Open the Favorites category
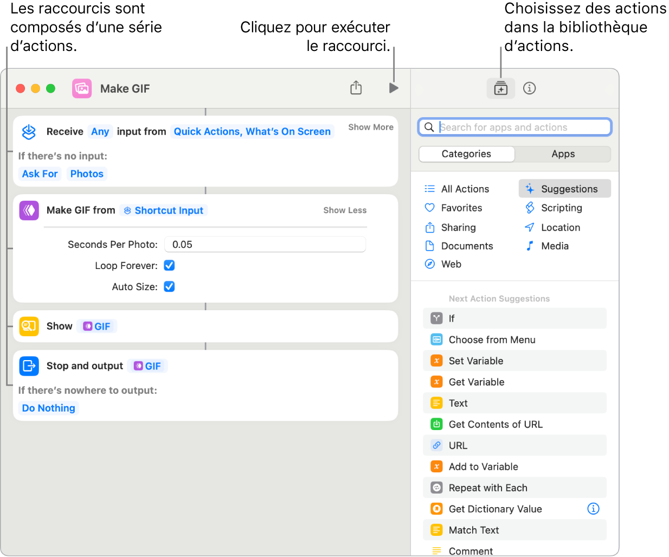669x557 pixels. 461,208
